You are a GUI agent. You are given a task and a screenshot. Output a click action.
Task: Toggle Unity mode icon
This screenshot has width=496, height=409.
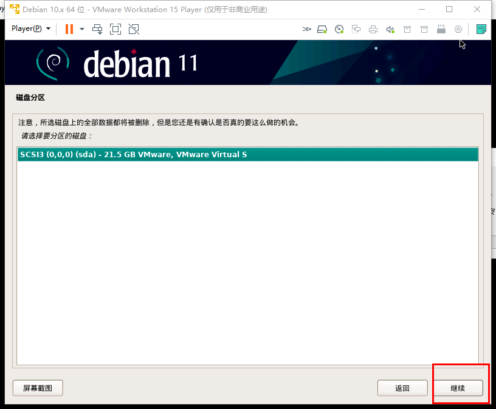pos(134,29)
